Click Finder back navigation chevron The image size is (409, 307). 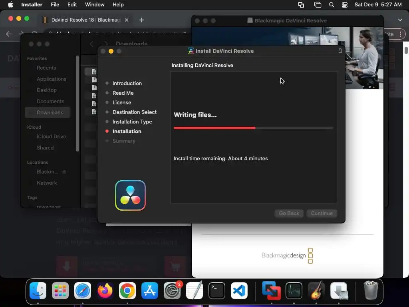tap(91, 44)
